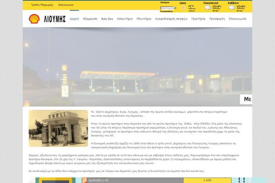Click the sunny weather icon
This screenshot has height=183, width=275.
tap(183, 8)
